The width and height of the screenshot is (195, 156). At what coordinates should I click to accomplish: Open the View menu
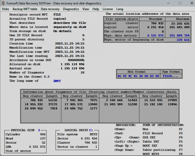coord(86,9)
